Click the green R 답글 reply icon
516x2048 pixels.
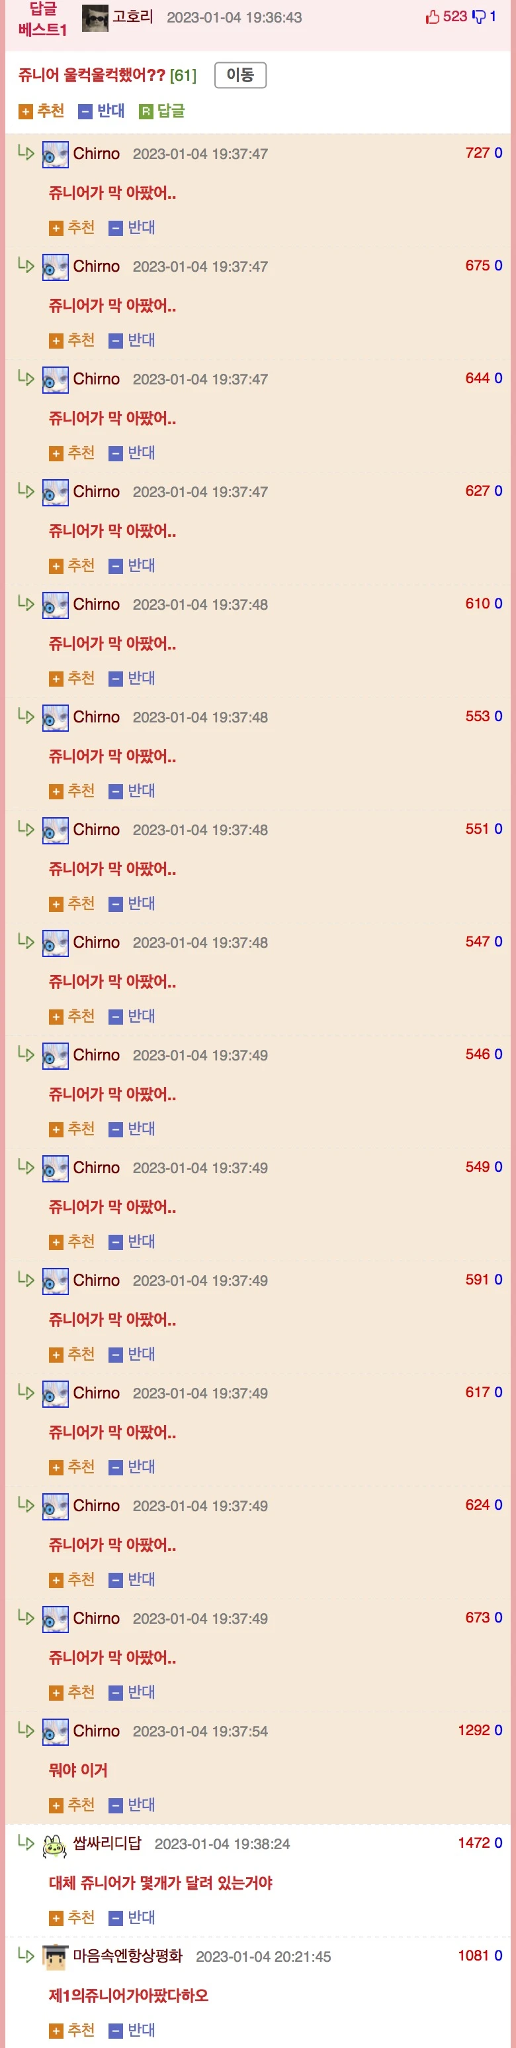[146, 111]
